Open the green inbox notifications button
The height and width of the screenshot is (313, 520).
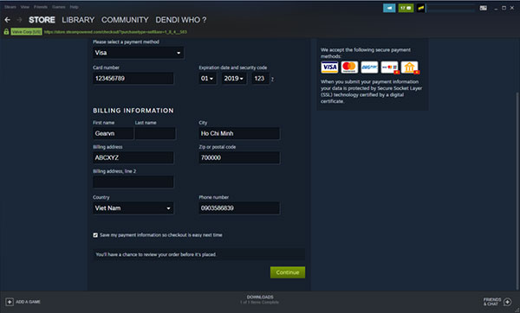click(406, 8)
